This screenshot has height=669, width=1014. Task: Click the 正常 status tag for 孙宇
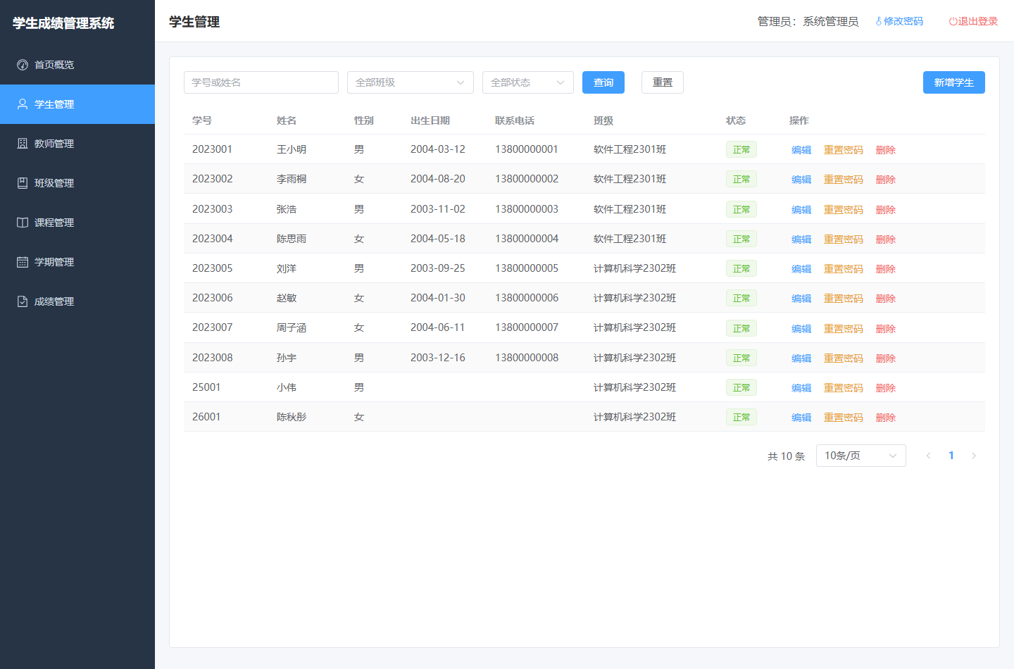(x=741, y=358)
